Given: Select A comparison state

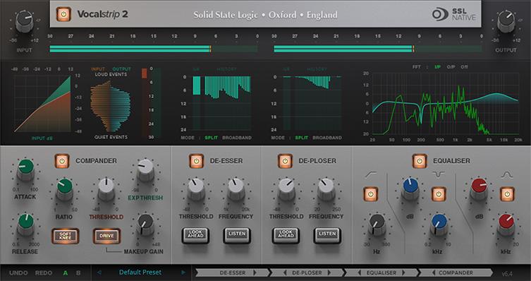Looking at the screenshot, I should click(x=66, y=273).
